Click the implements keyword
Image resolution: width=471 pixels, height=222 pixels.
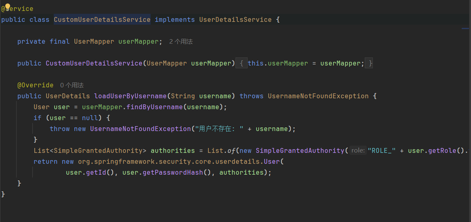pyautogui.click(x=175, y=20)
